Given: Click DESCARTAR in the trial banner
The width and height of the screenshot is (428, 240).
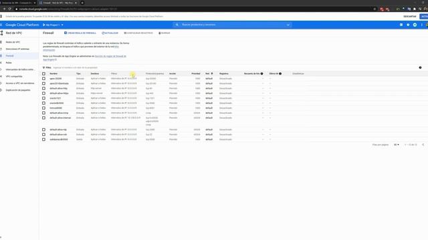Looking at the screenshot, I should click(410, 16).
